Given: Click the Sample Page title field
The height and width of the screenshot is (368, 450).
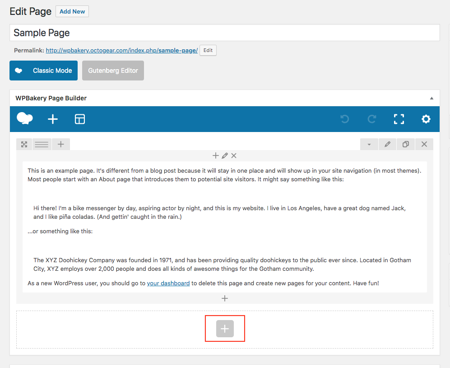Looking at the screenshot, I should coord(224,33).
